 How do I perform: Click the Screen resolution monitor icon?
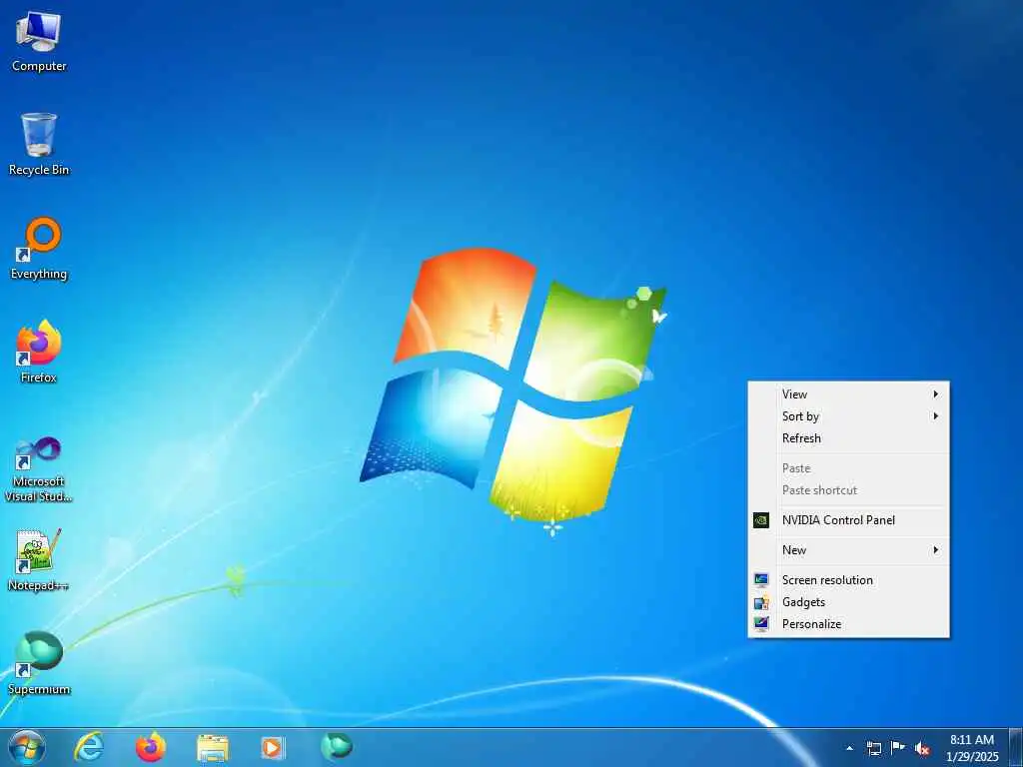760,580
